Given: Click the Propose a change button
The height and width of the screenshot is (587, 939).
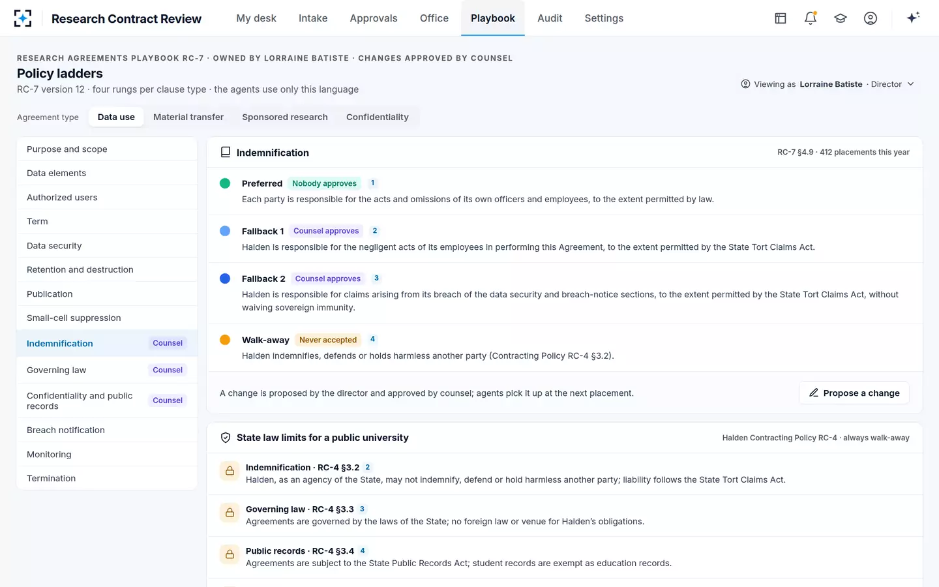Looking at the screenshot, I should tap(854, 393).
